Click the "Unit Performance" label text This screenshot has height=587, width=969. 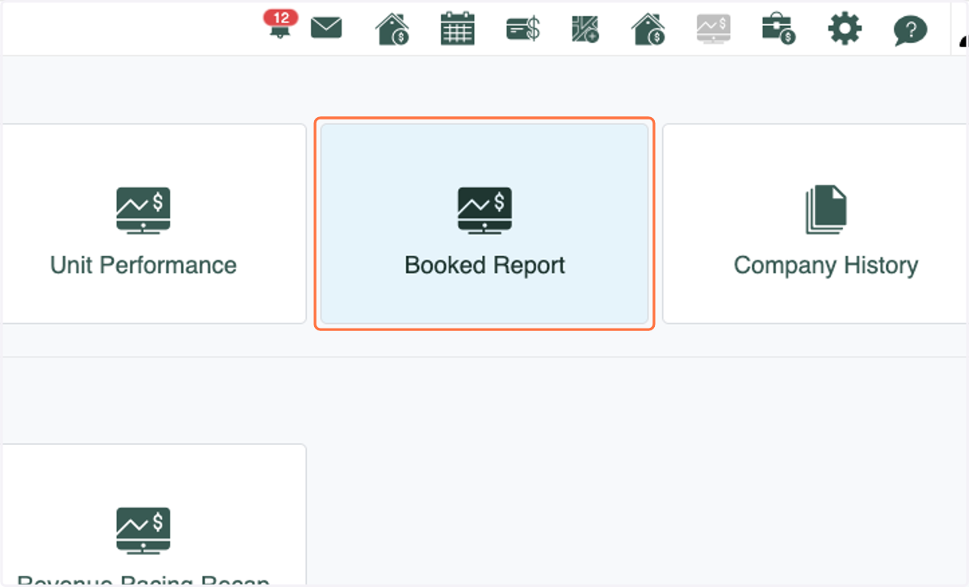[x=143, y=265]
